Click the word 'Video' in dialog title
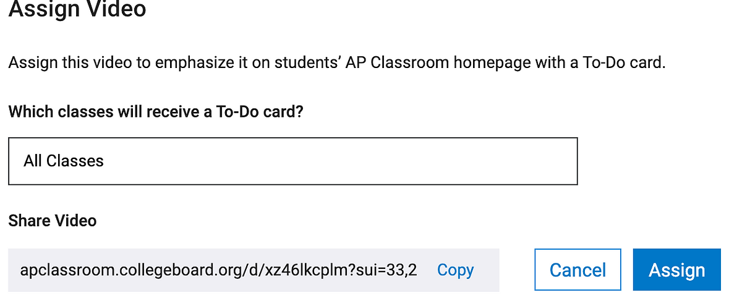 [117, 10]
